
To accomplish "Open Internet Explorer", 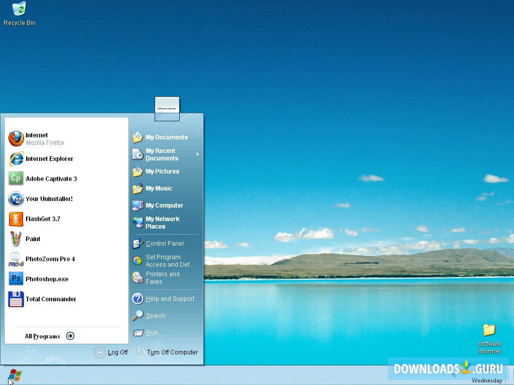I will point(49,159).
